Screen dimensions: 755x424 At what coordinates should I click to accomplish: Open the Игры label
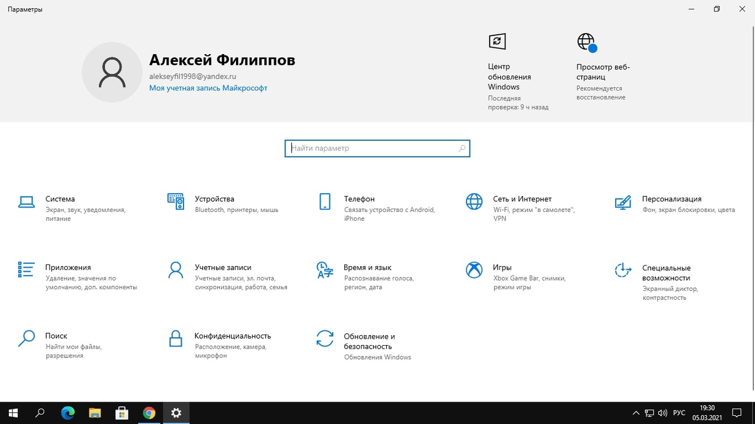[502, 267]
